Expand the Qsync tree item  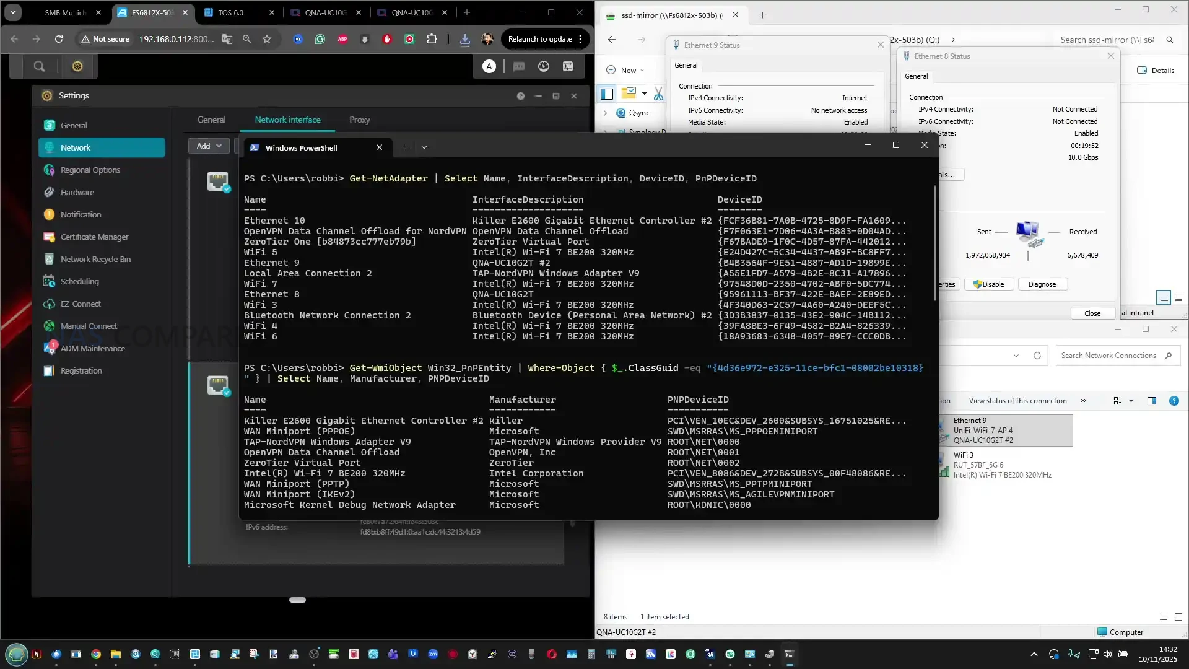click(x=606, y=113)
